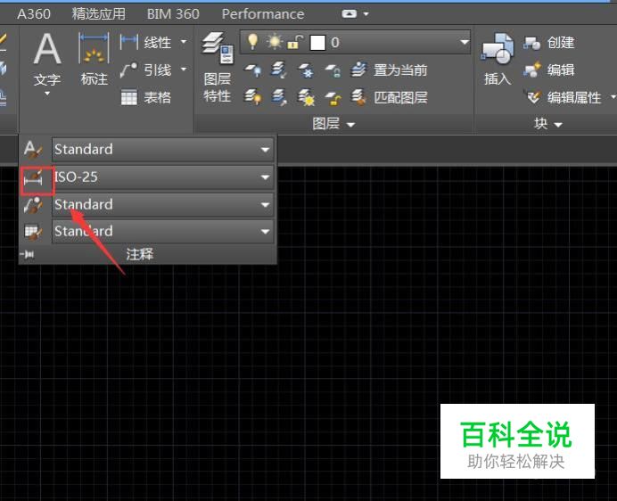
Task: Pin the expanded 注释 panel open
Action: point(27,255)
